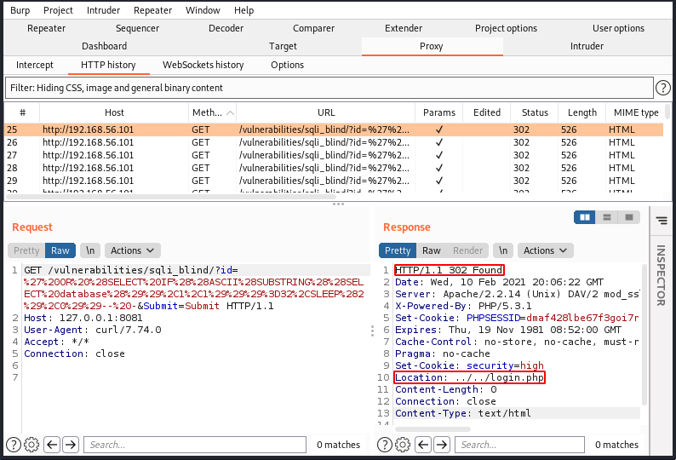This screenshot has width=676, height=460.
Task: Open Response panel help icon
Action: click(385, 445)
